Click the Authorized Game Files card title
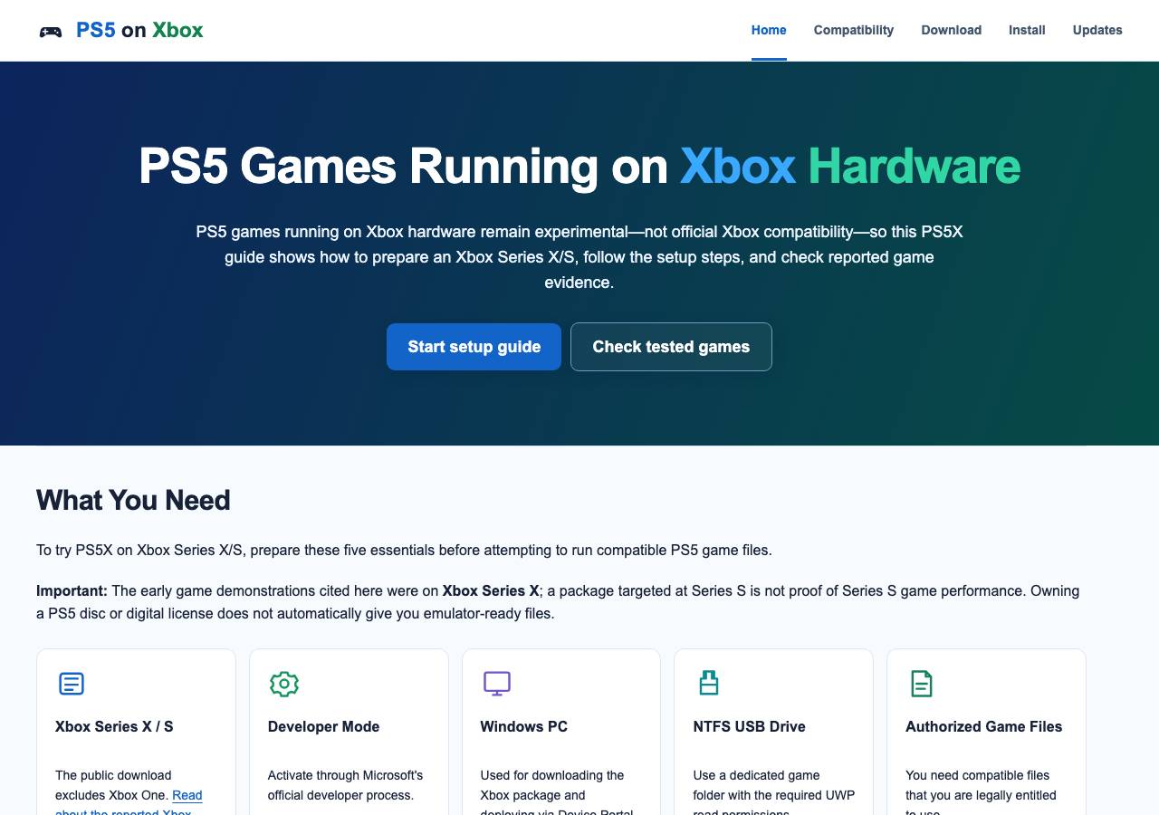1159x815 pixels. click(983, 726)
